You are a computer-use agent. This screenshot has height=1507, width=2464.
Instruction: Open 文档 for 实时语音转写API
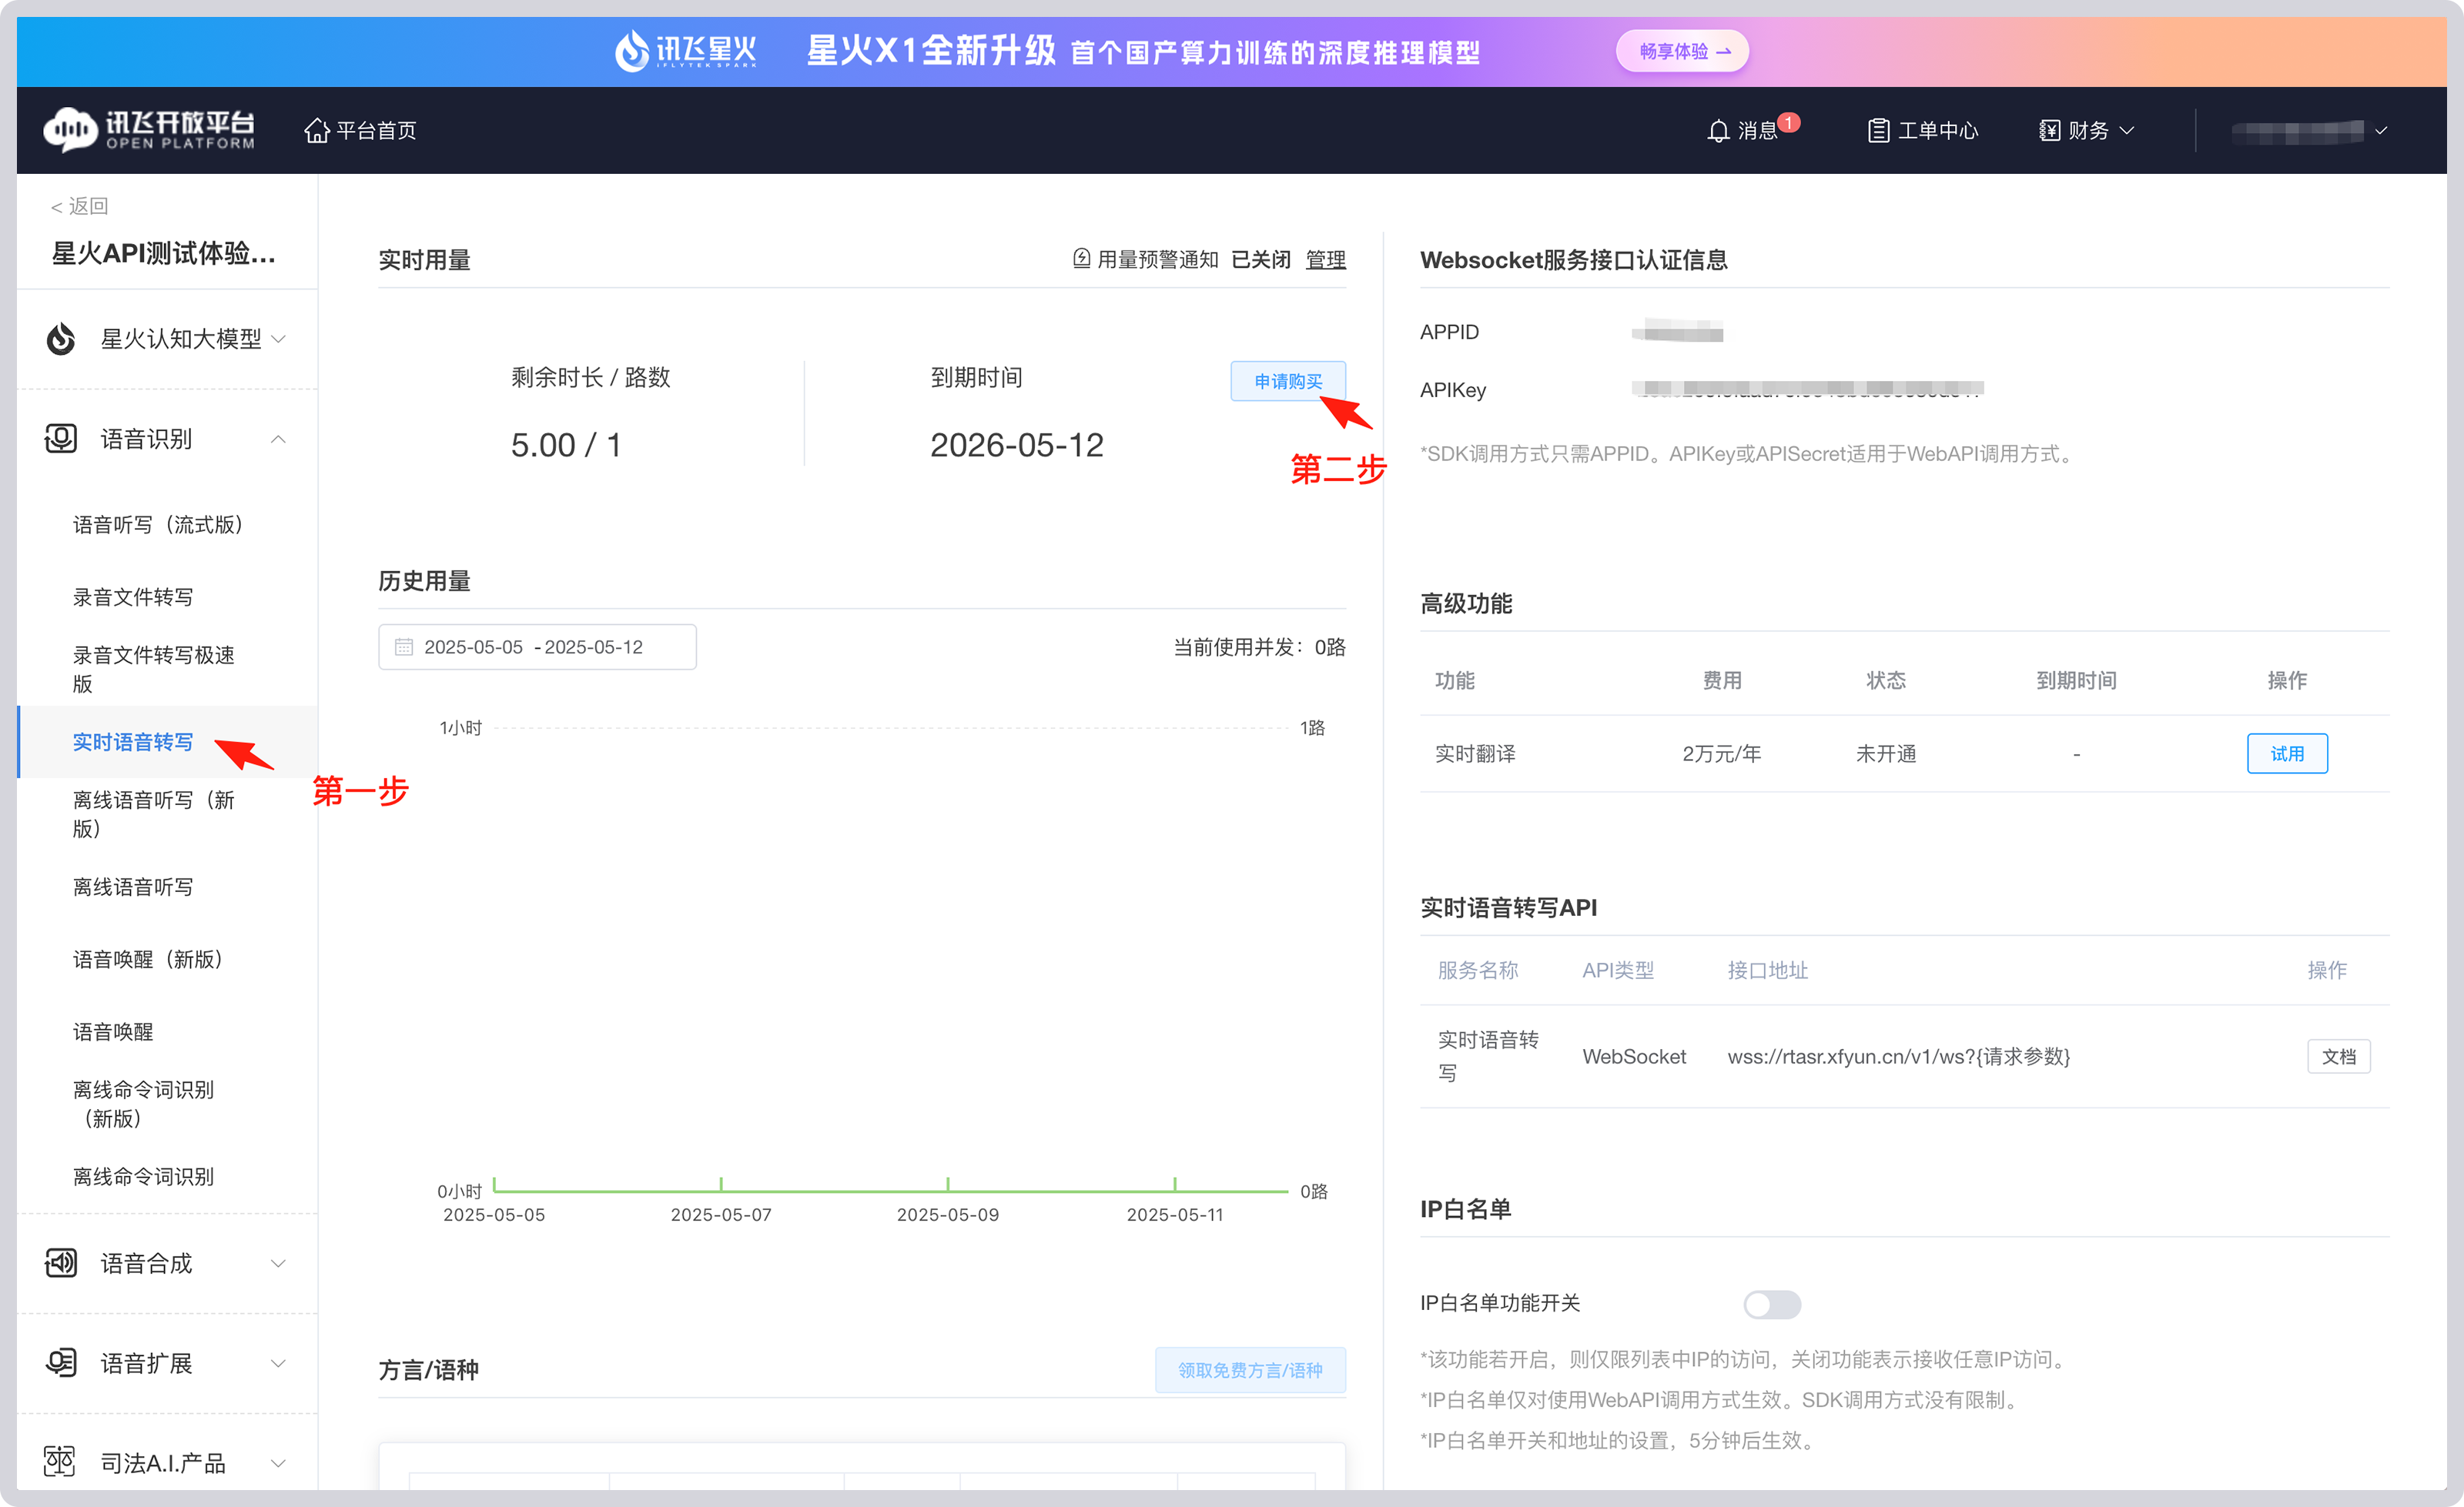[x=2339, y=1056]
